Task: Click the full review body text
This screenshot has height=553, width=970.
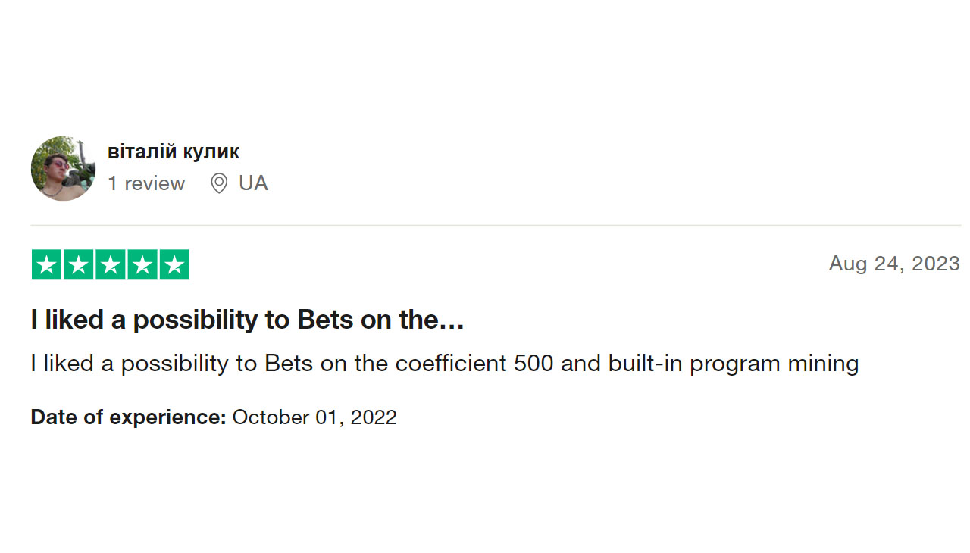Action: pyautogui.click(x=445, y=364)
